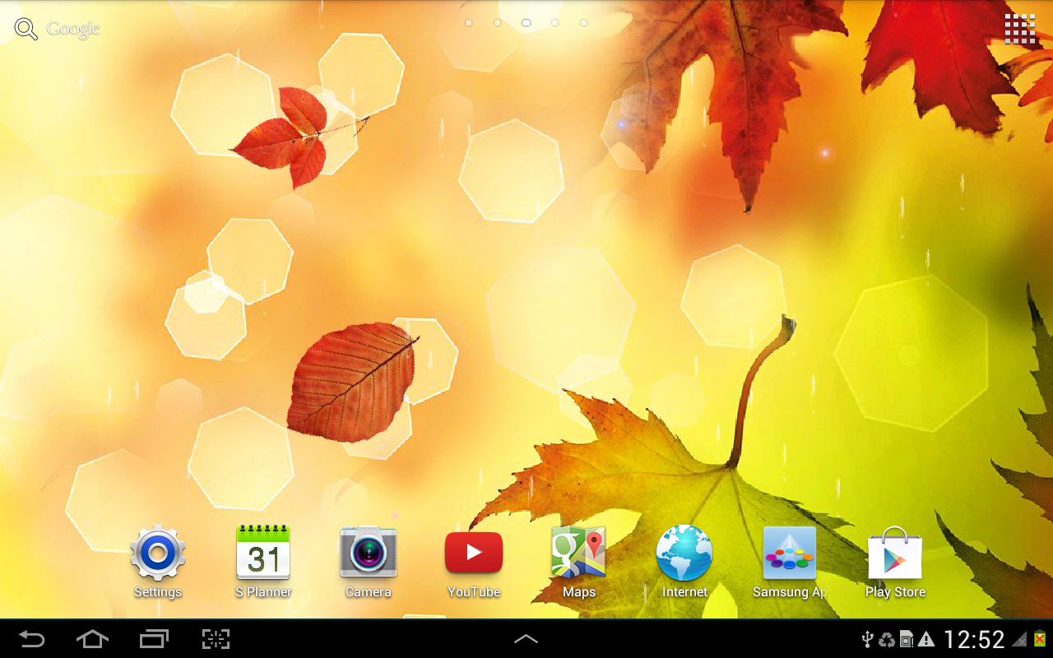Open the Settings app

point(158,562)
